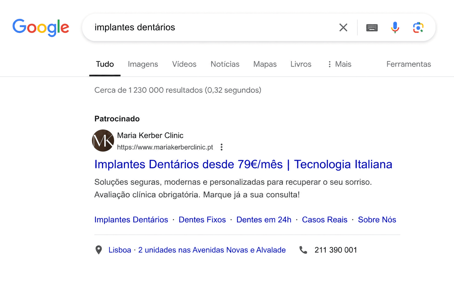Click the description line starting Soluções seguras
454x302 pixels.
click(x=233, y=182)
